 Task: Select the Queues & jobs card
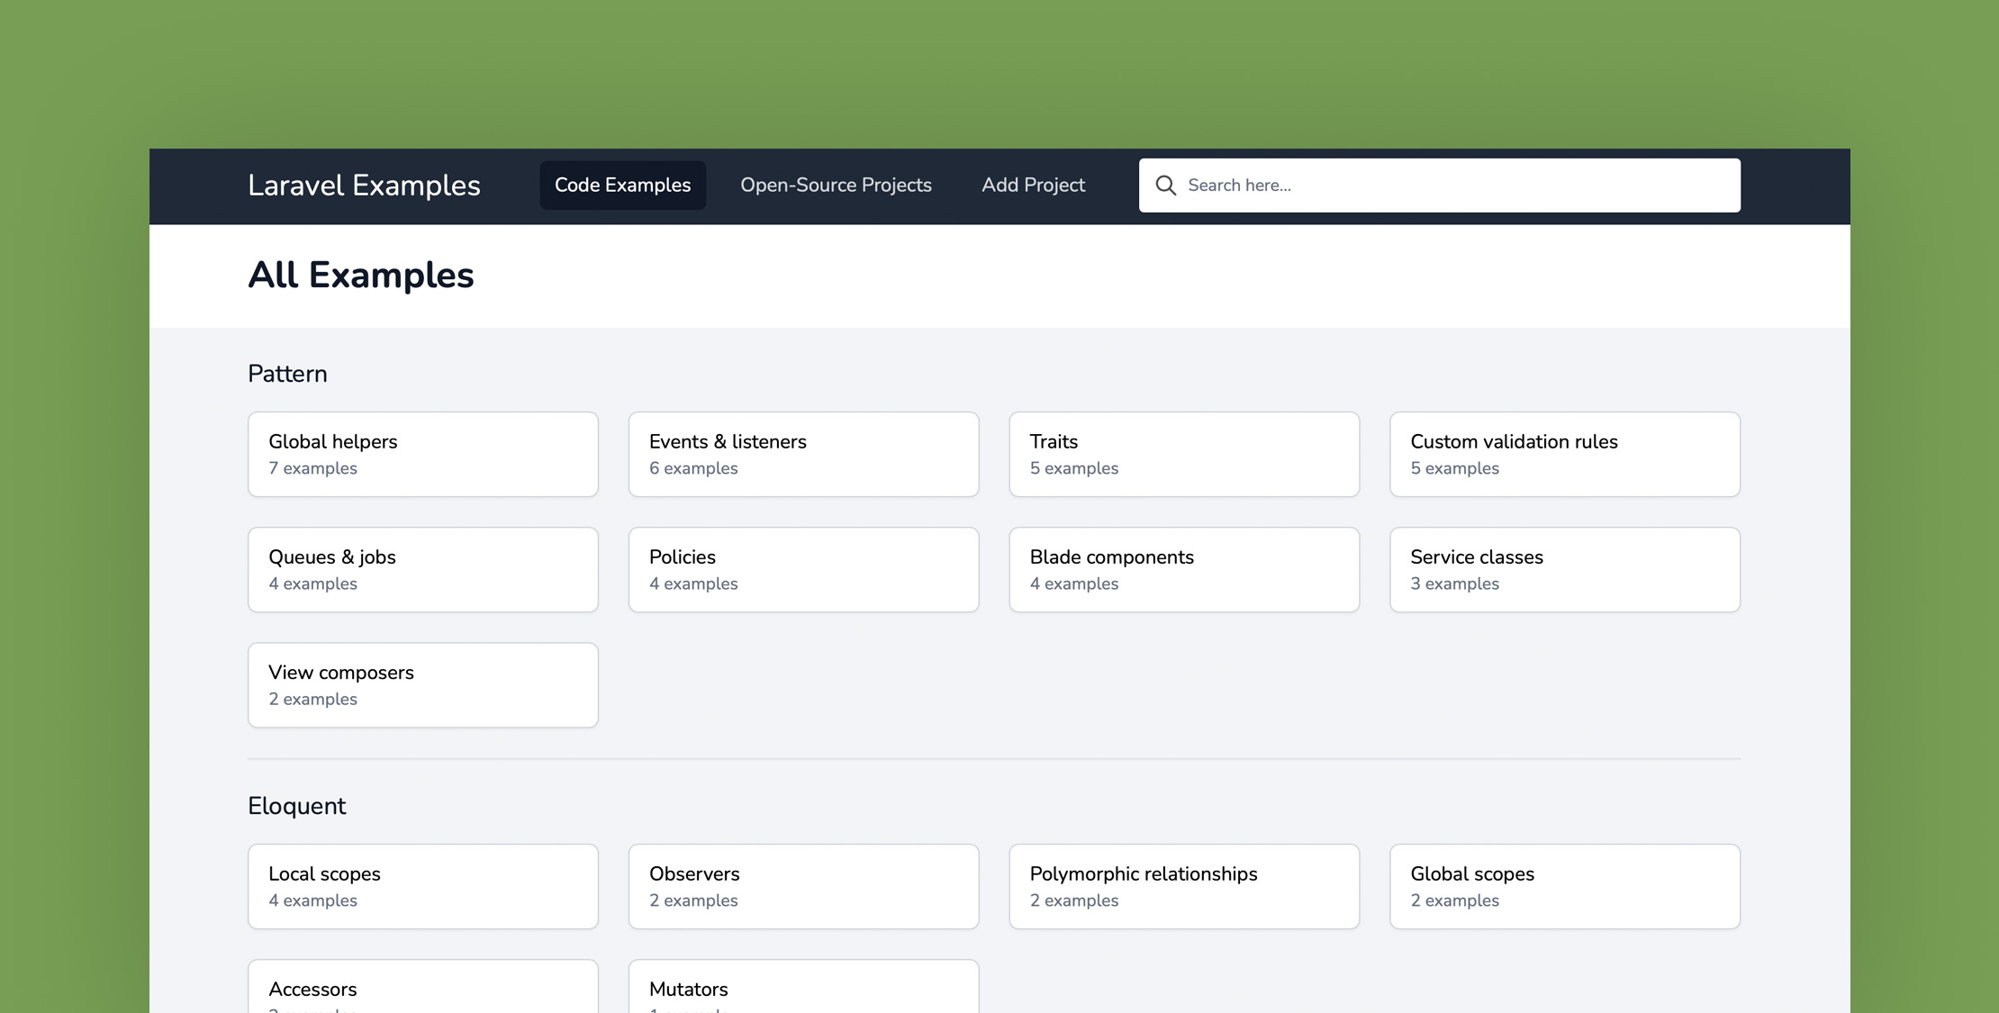click(422, 569)
